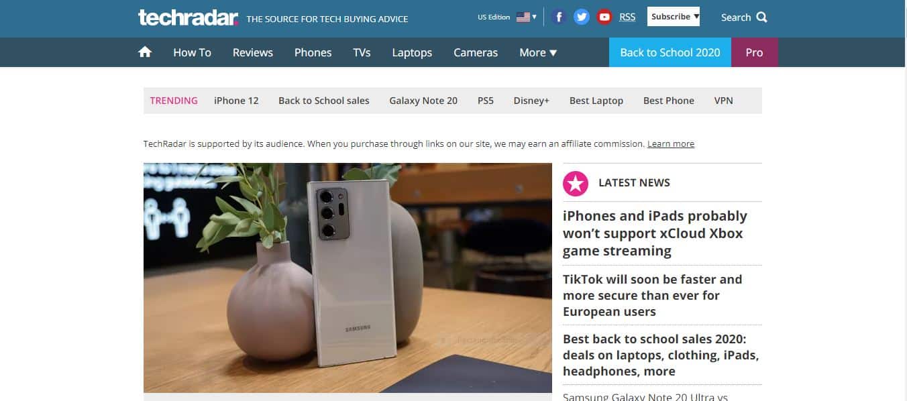Open trending Back to School sales
Viewport: 907px width, 401px height.
pos(324,101)
